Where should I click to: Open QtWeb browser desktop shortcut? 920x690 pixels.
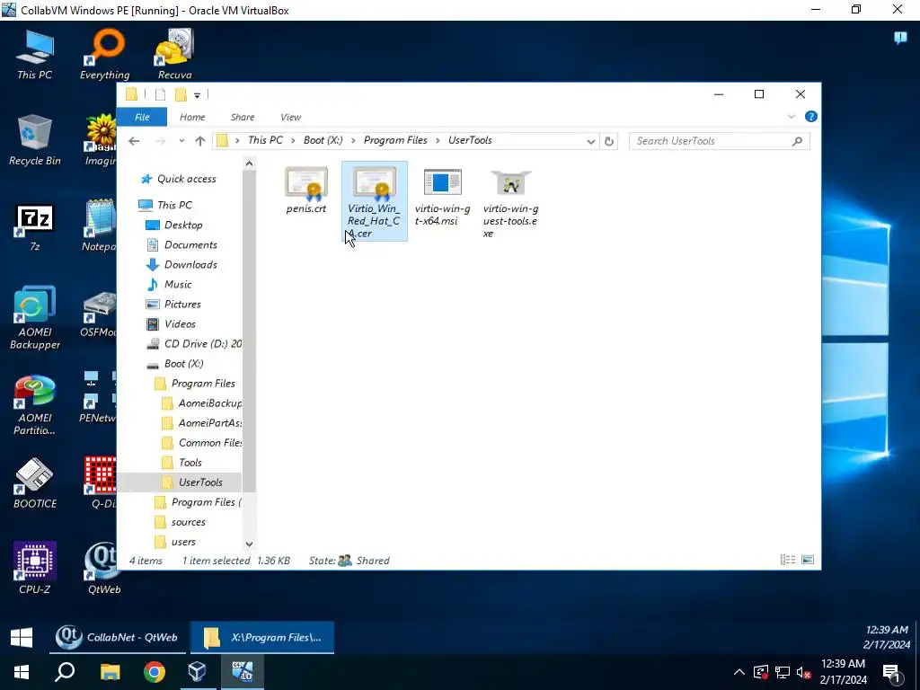coord(104,568)
